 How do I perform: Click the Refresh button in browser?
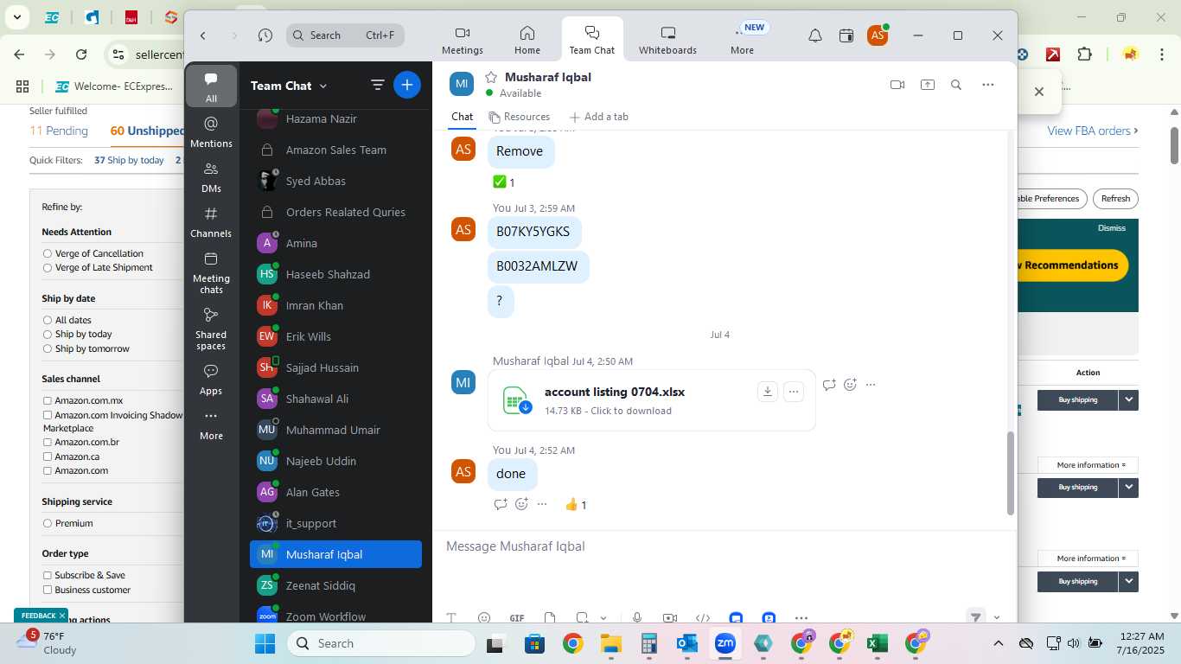coord(1115,198)
